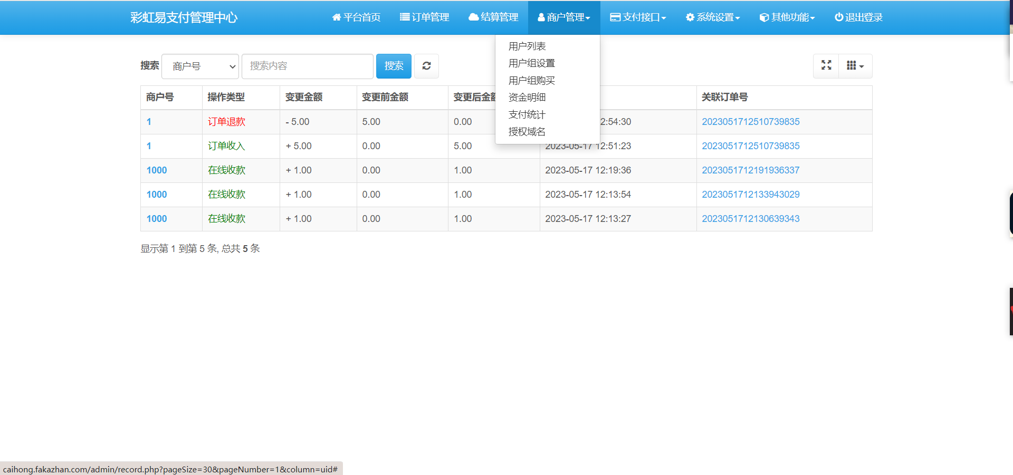Viewport: 1013px width, 475px height.
Task: Select 支付统计 menu entry
Action: pos(527,114)
